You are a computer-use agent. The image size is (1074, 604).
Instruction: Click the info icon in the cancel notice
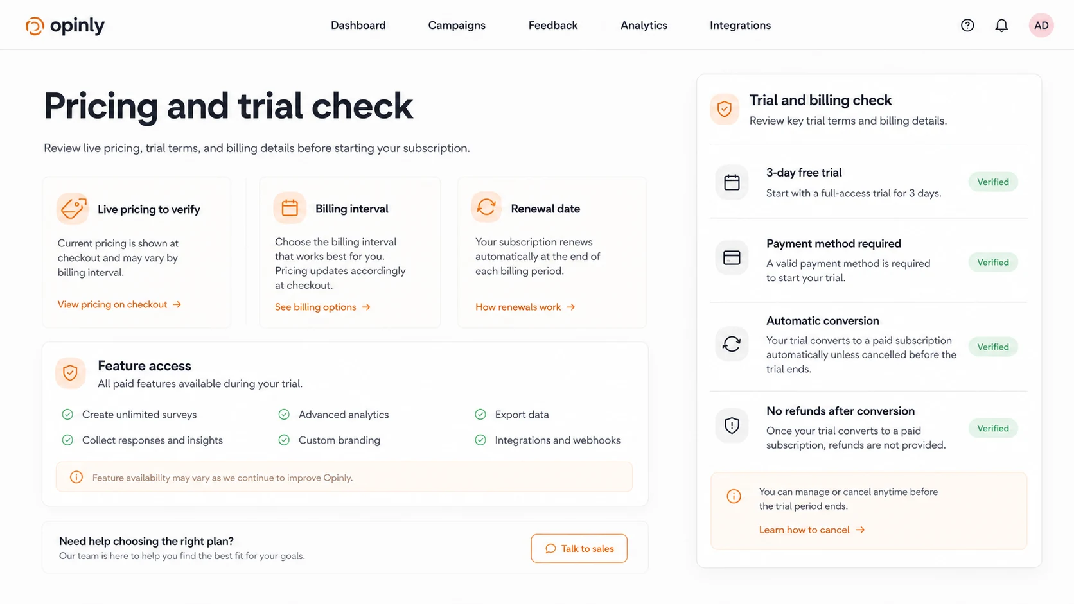click(x=734, y=496)
